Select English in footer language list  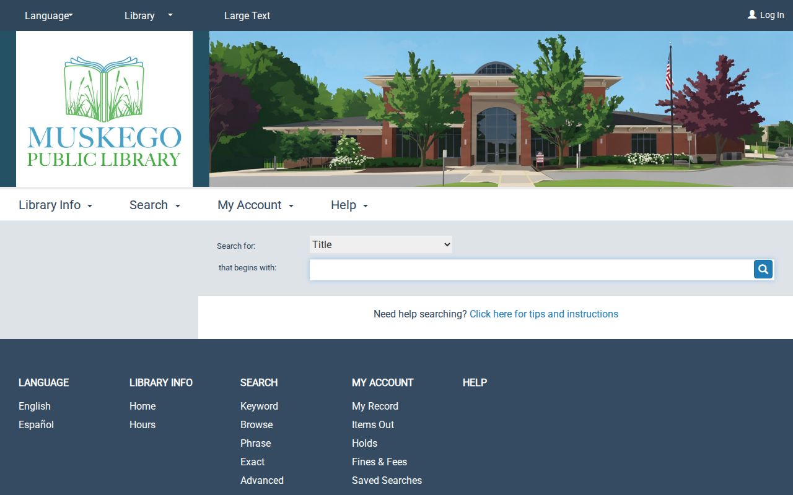click(x=35, y=406)
